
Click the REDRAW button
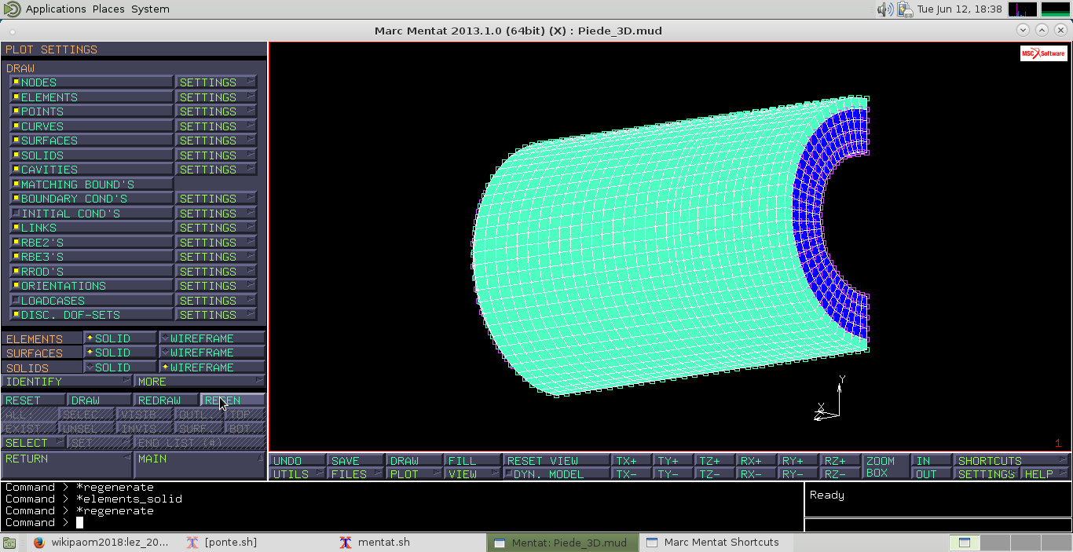coord(166,400)
